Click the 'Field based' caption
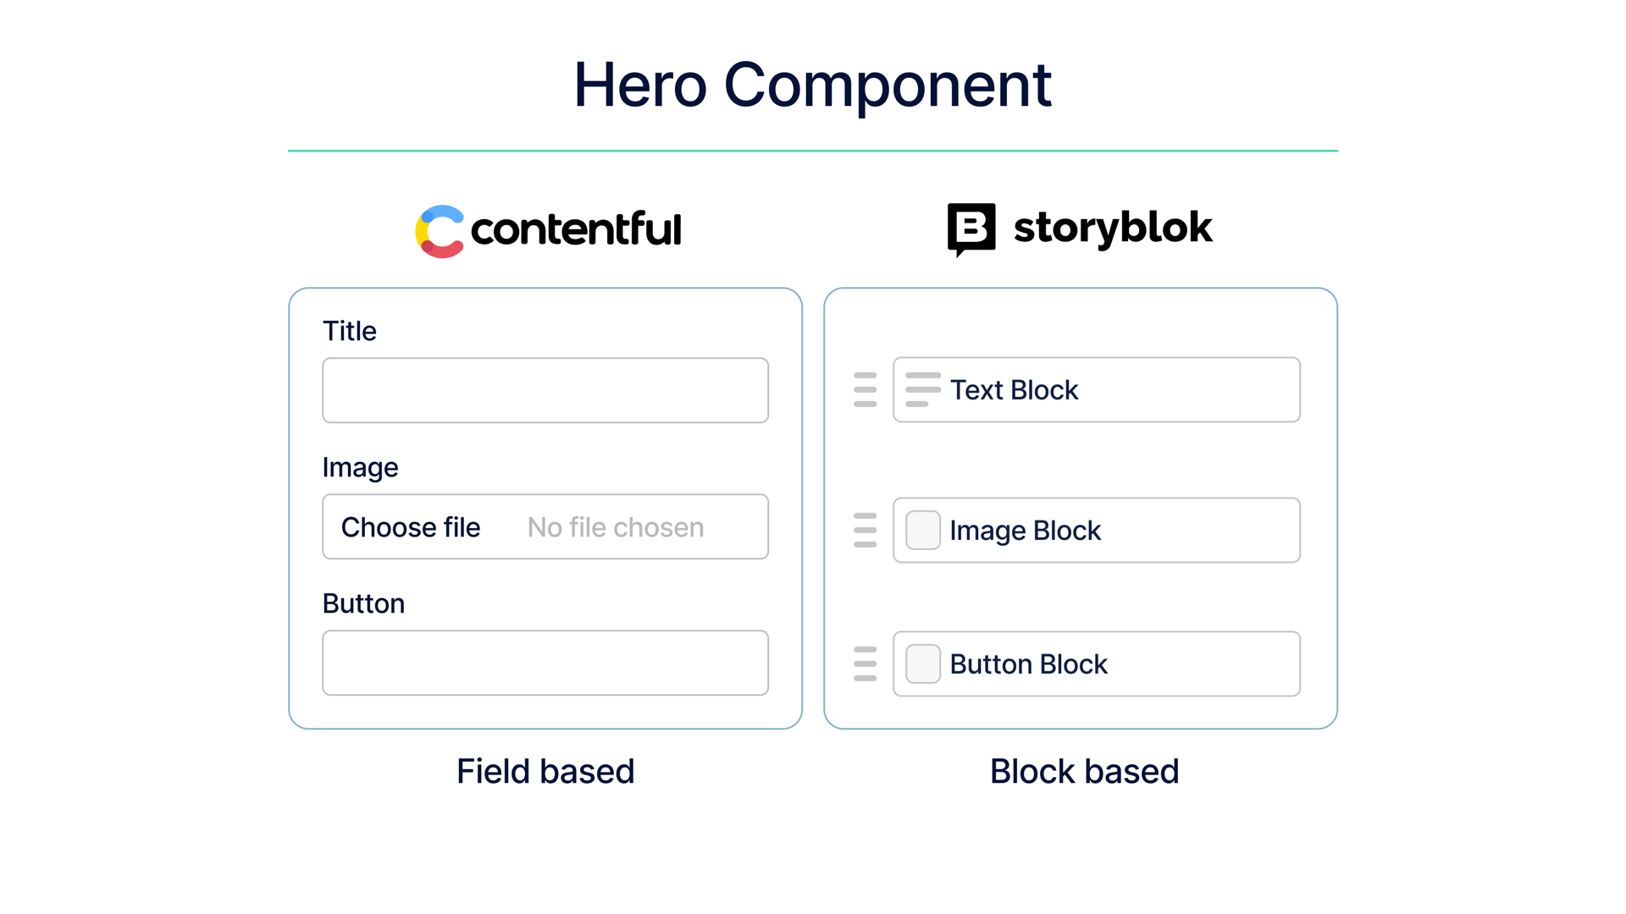This screenshot has height=914, width=1626. pyautogui.click(x=545, y=772)
